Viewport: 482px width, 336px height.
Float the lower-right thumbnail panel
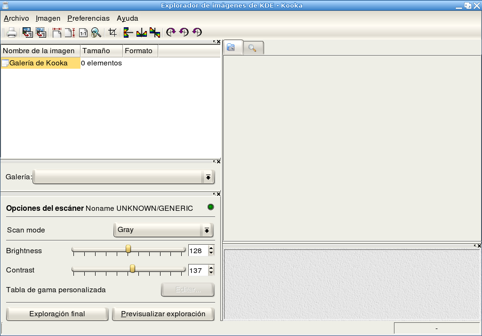475,246
